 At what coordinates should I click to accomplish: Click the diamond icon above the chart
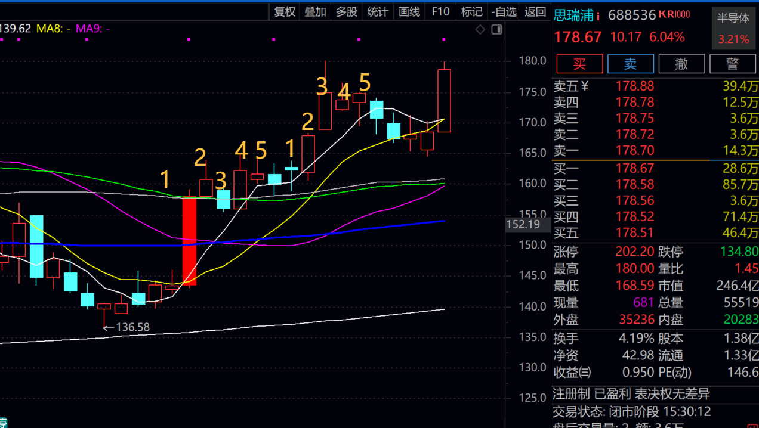480,30
